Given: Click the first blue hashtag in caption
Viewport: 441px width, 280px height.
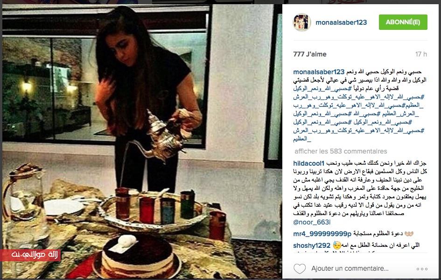Looking at the screenshot, I should 322,89.
